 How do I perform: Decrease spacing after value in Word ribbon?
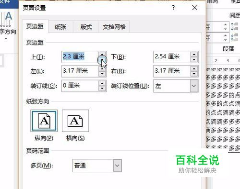tap(226, 40)
